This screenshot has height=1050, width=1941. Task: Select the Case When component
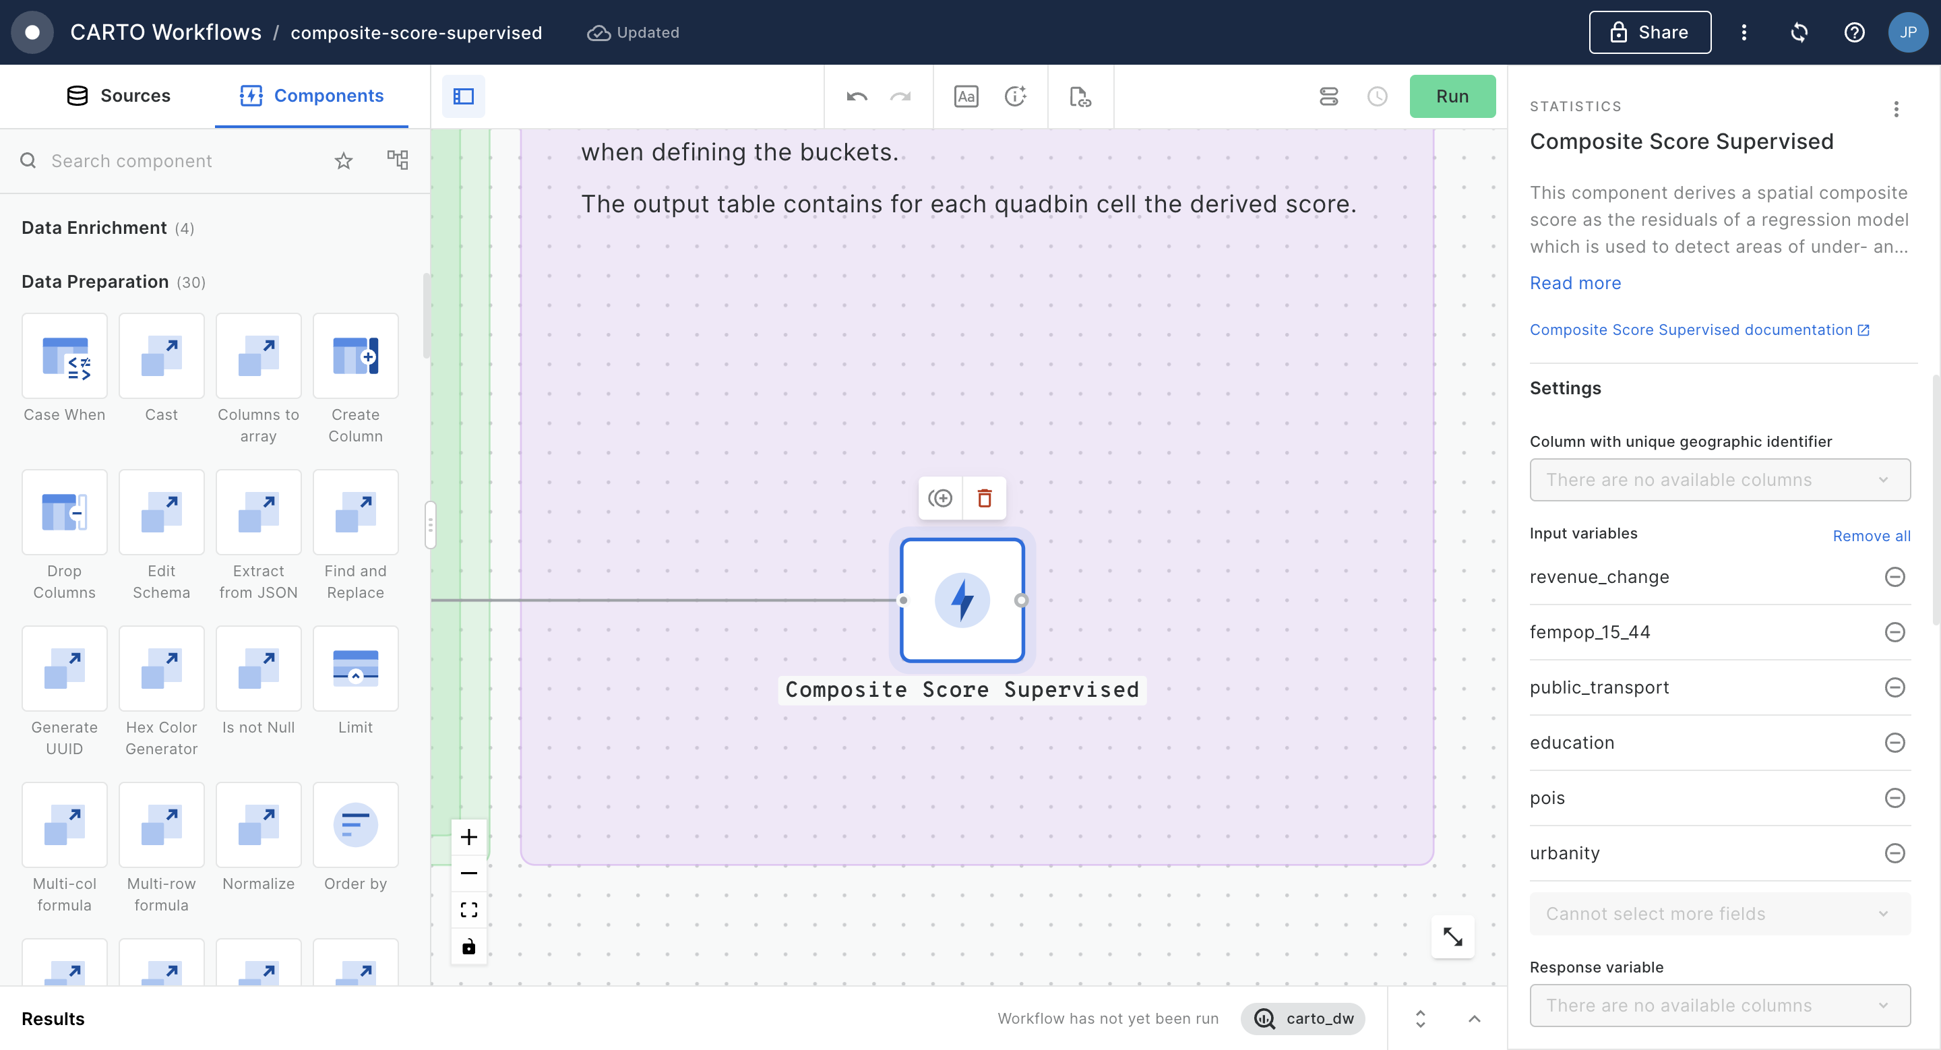click(64, 357)
